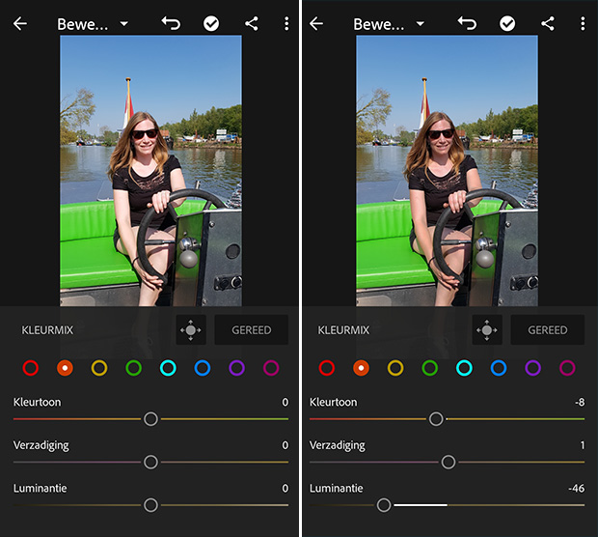Tap GEREED button in left screen

tap(252, 330)
